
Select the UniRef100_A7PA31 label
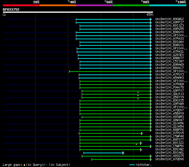170,52
